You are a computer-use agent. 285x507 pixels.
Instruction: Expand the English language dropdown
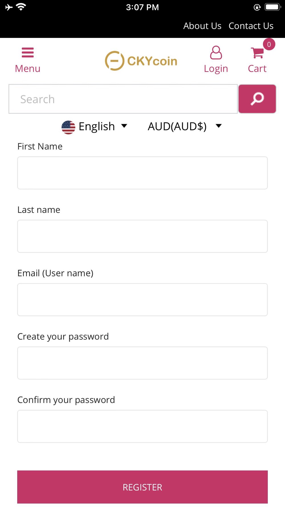point(94,127)
